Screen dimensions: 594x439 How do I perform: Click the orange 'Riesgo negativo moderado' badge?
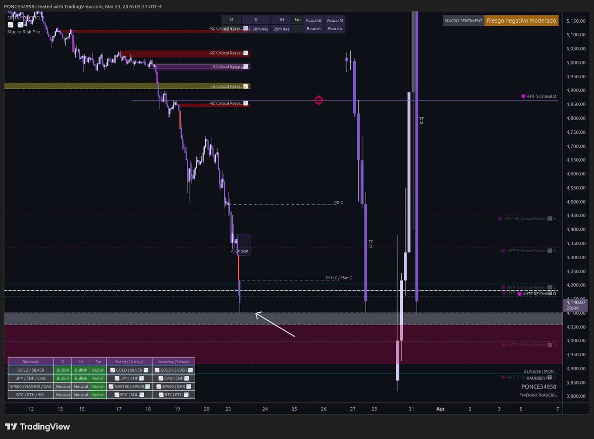tap(521, 20)
